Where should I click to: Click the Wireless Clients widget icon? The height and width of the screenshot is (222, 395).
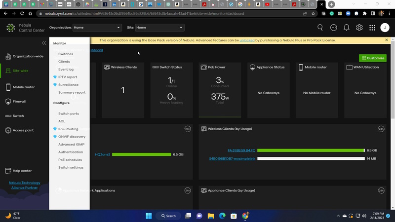[107, 67]
